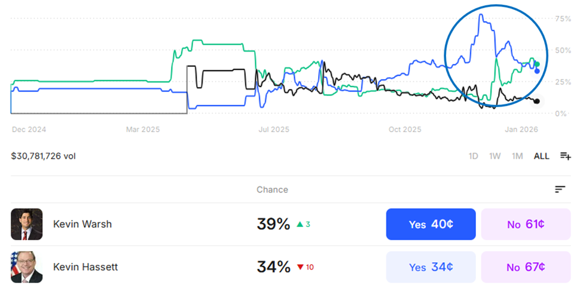Select the 1M time range
Screen dimensions: 583x294
pos(517,156)
